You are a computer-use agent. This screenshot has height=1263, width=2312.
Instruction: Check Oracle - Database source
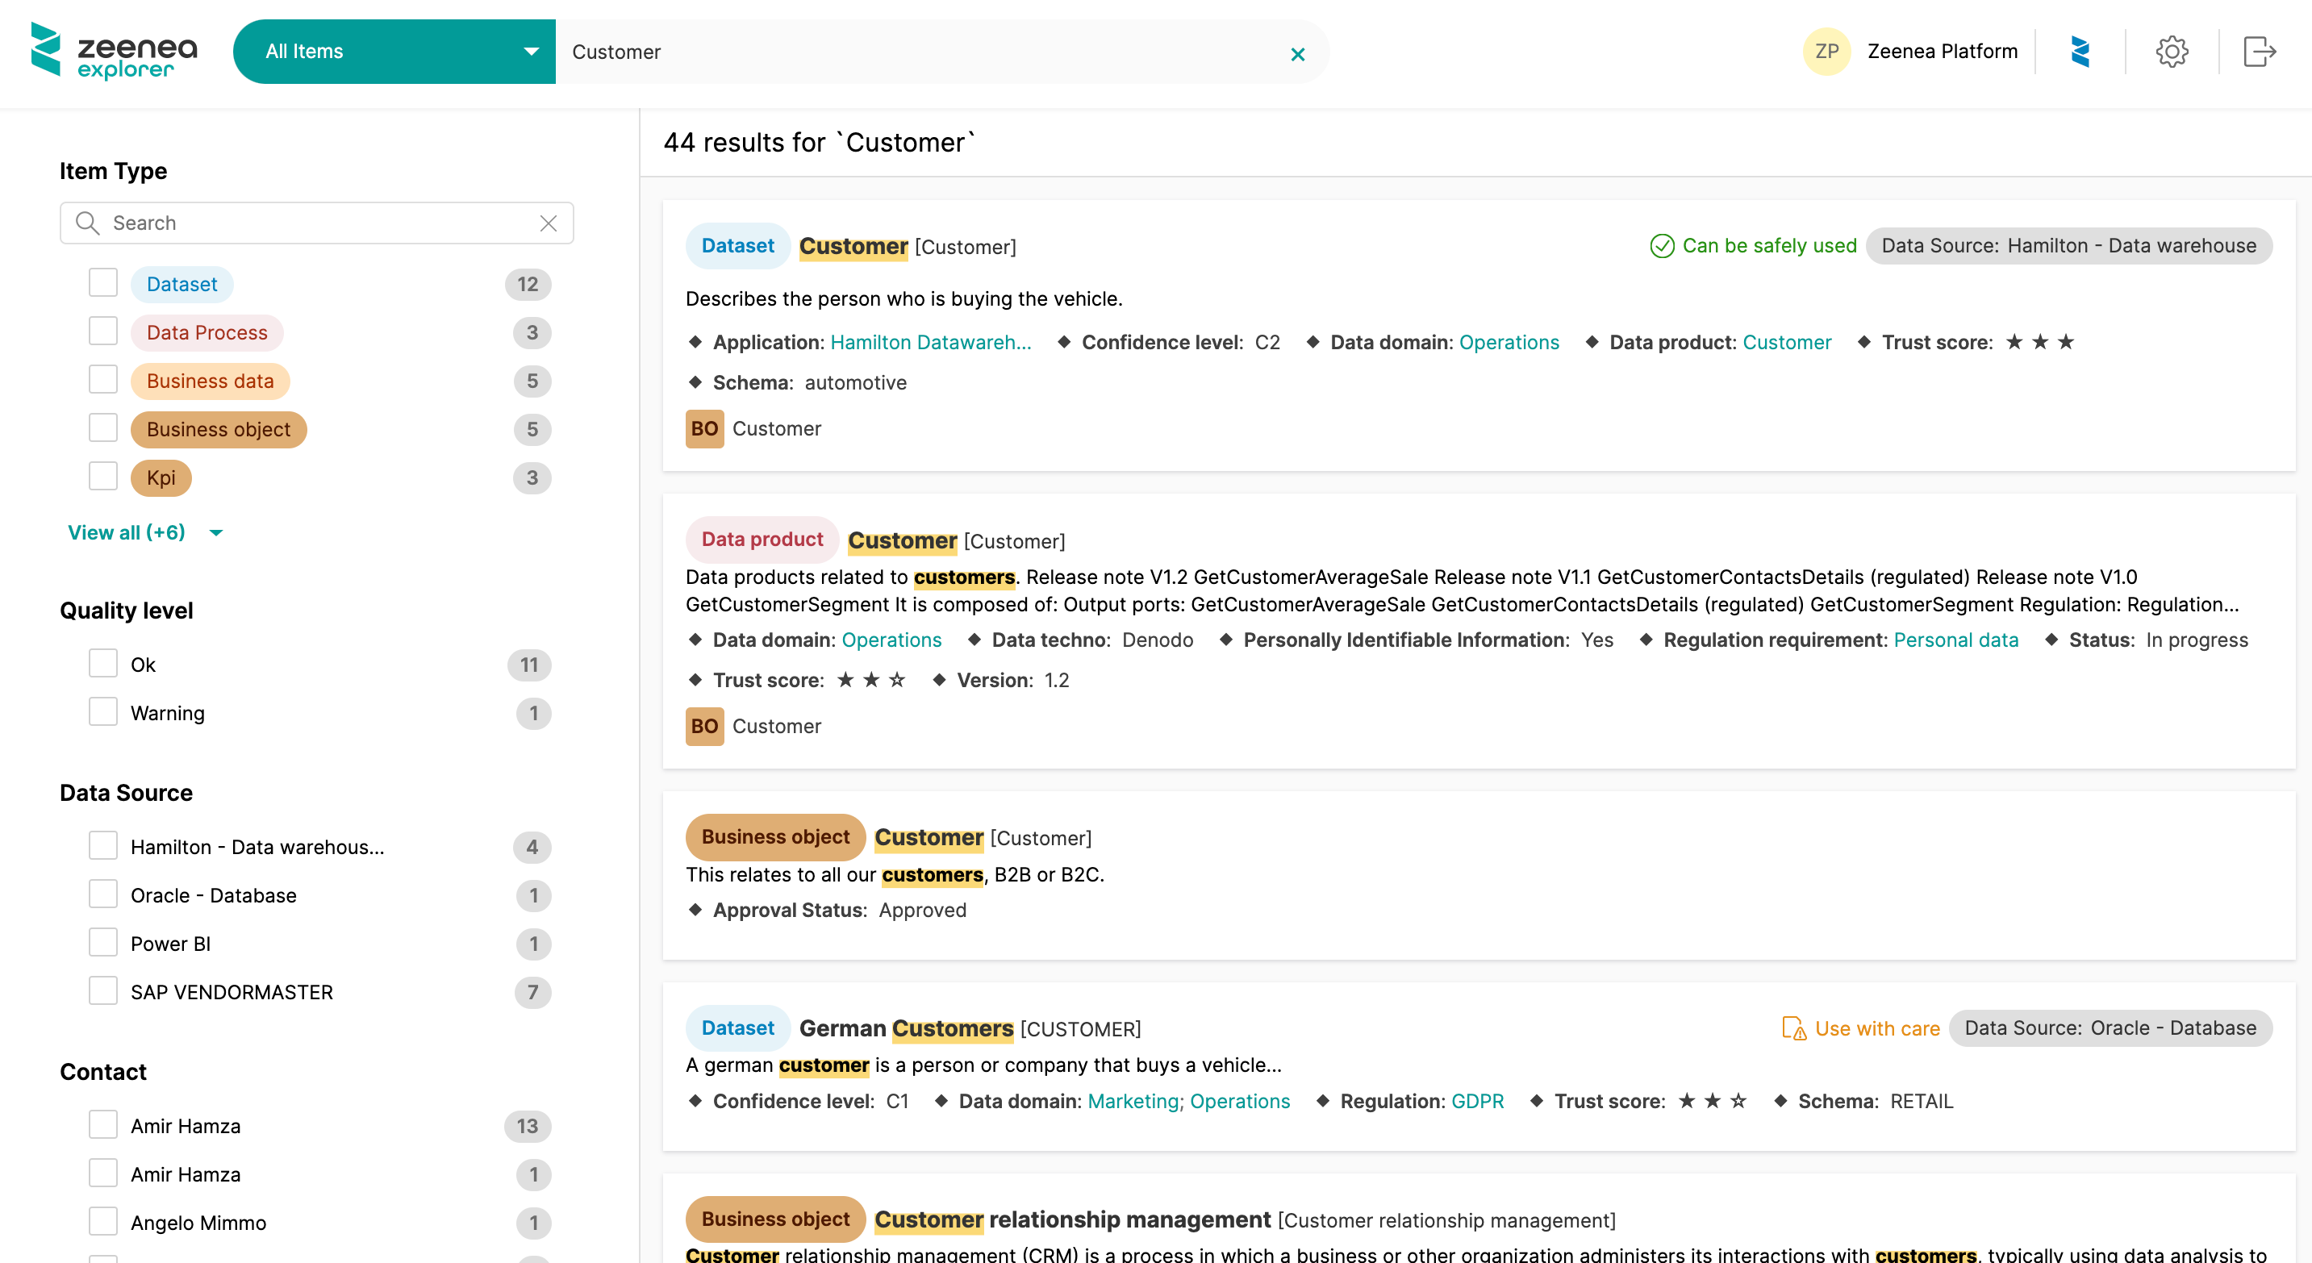[x=103, y=894]
